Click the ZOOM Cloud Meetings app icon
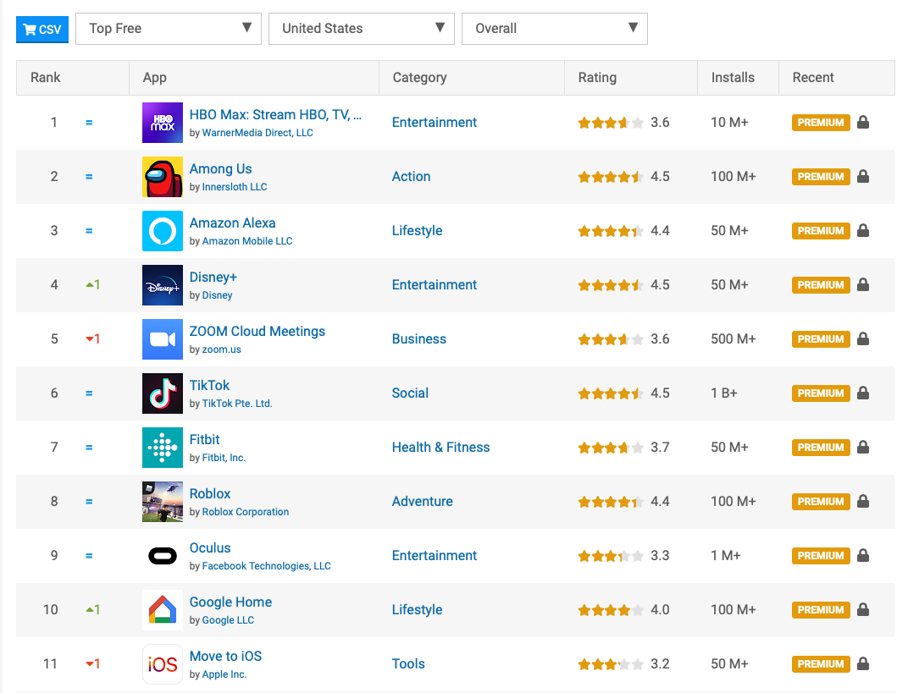The image size is (908, 693). 163,339
